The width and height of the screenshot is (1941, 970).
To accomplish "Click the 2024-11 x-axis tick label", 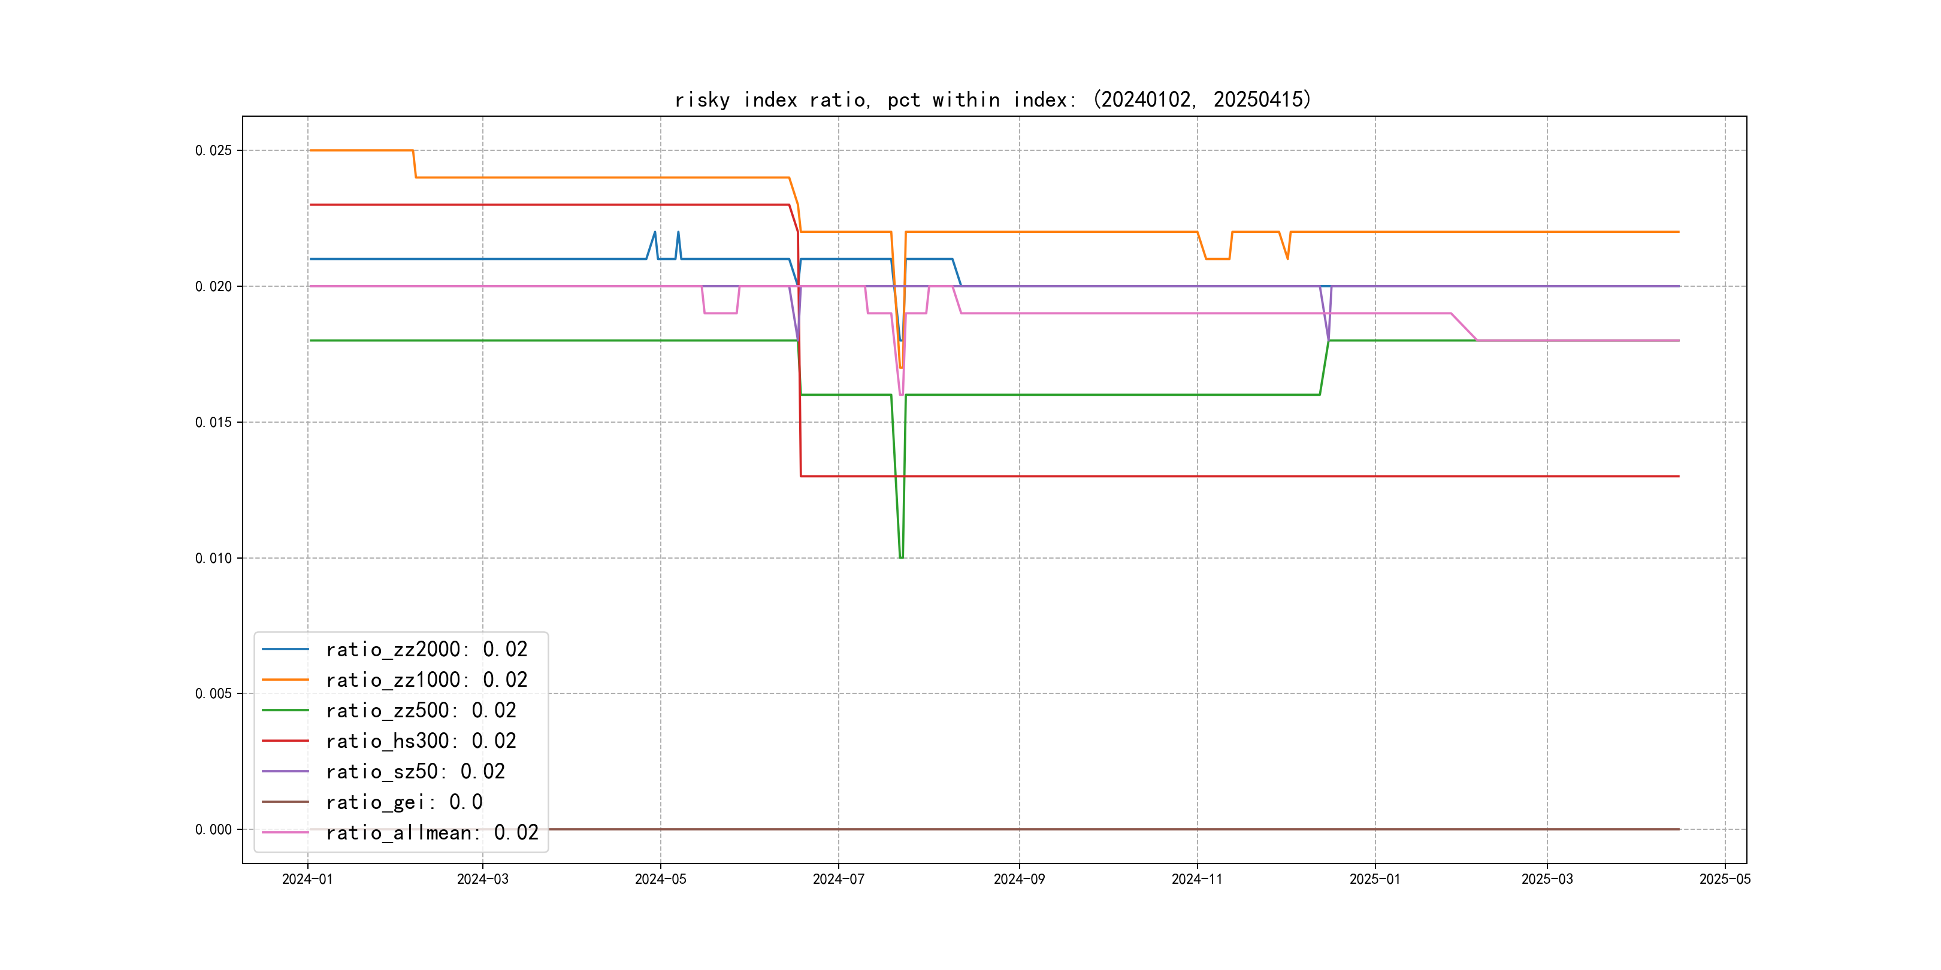I will click(1196, 879).
